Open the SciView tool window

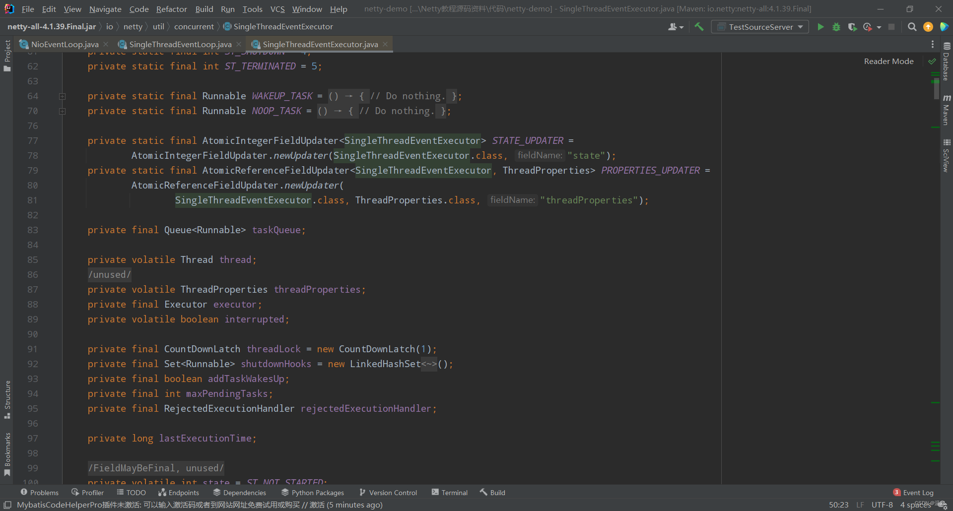pos(946,156)
